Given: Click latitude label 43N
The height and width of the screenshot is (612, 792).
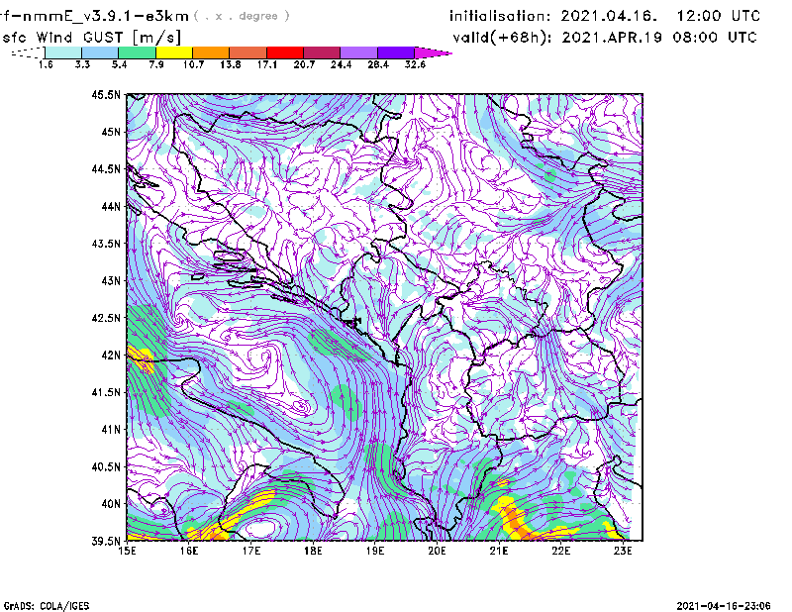Looking at the screenshot, I should (x=111, y=280).
